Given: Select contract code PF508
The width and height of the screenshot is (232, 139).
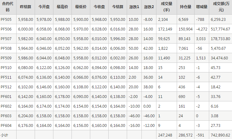Looking at the screenshot, I should pos(6,48).
